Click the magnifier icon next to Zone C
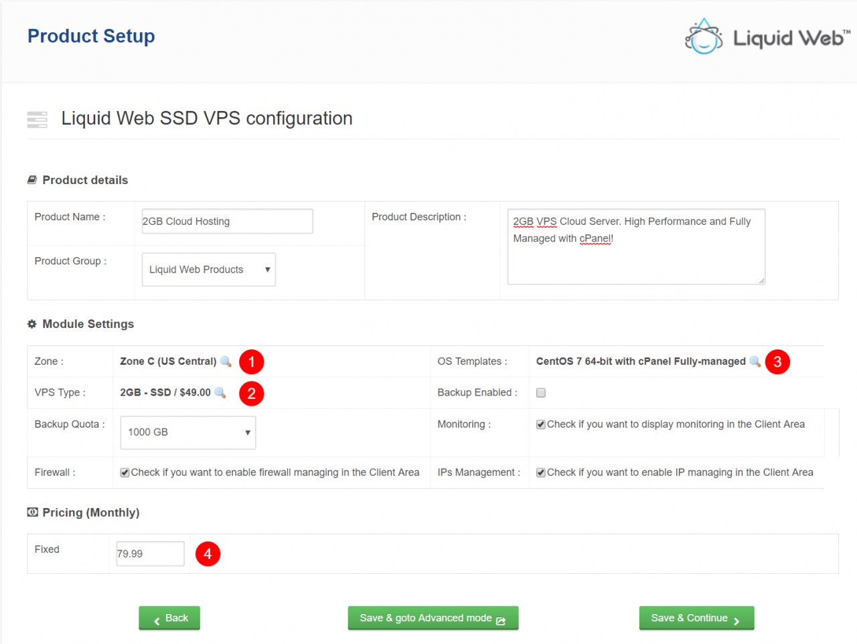 [226, 361]
